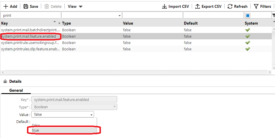The image size is (275, 138).
Task: Select true in the Value dropdown list
Action: tap(36, 130)
